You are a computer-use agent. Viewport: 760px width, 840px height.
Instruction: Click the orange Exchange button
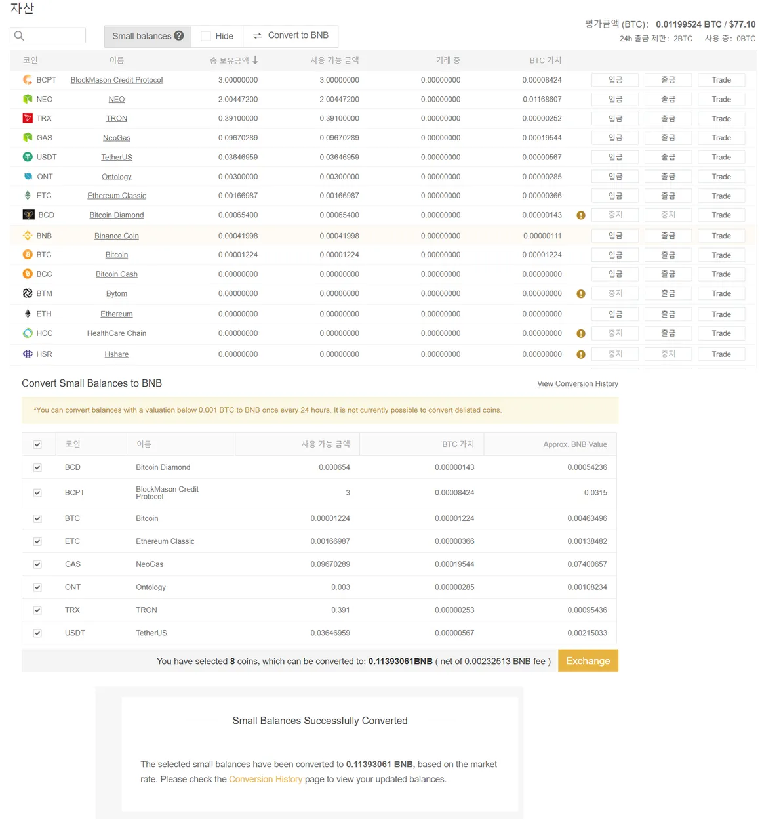click(588, 661)
